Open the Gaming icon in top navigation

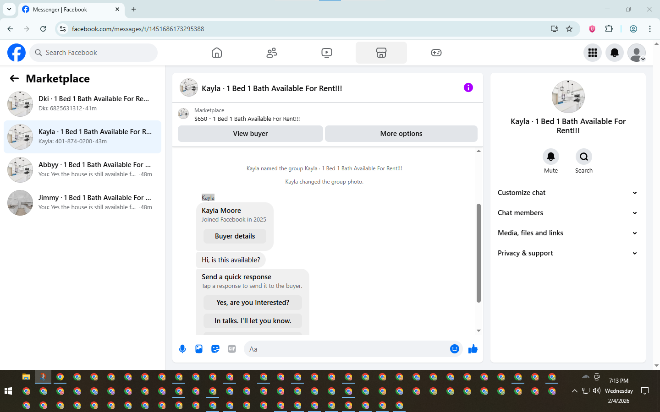(x=436, y=53)
